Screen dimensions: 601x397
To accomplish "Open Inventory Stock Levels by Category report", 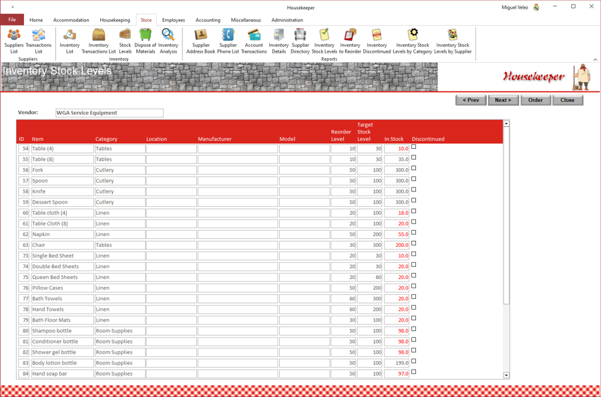I will click(x=413, y=41).
